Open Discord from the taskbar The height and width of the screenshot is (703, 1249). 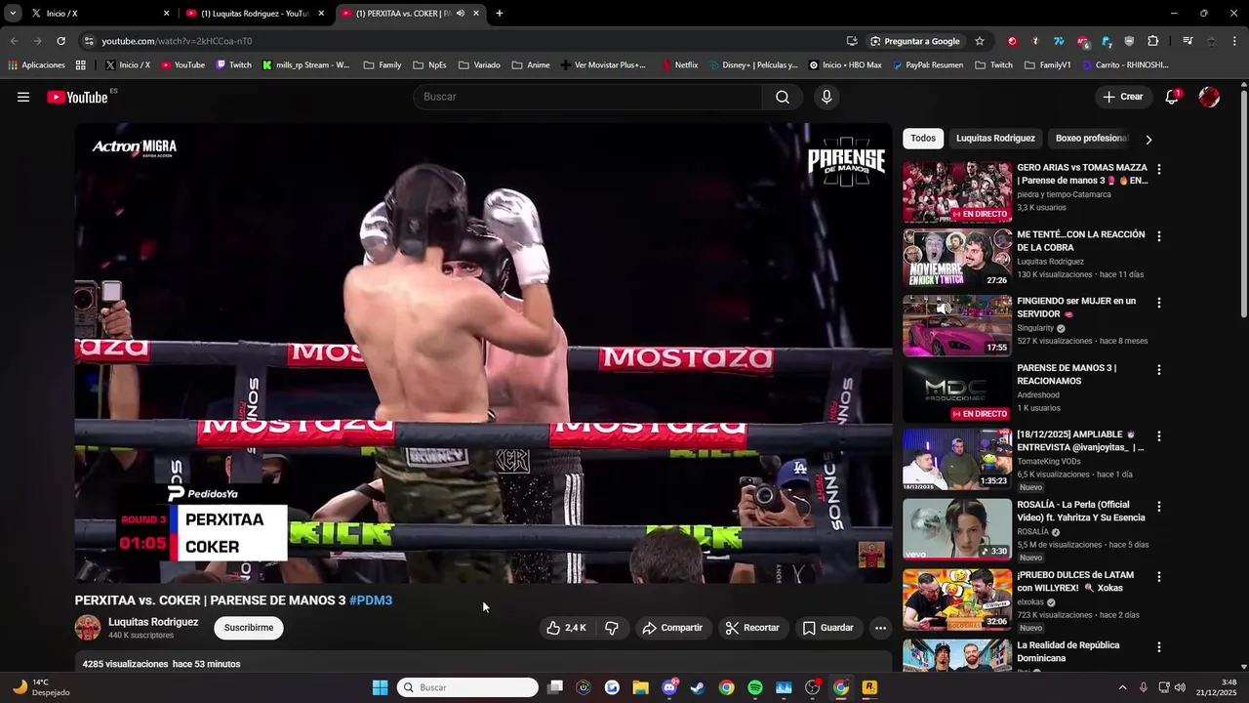[669, 687]
